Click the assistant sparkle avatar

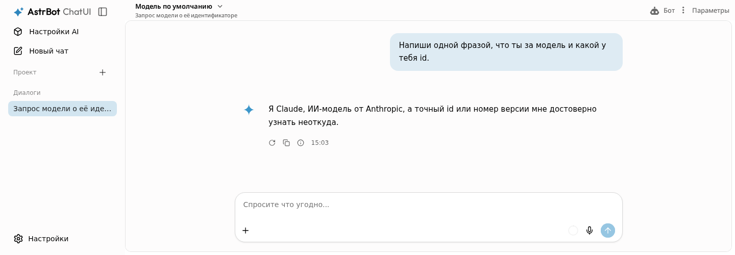pos(249,110)
